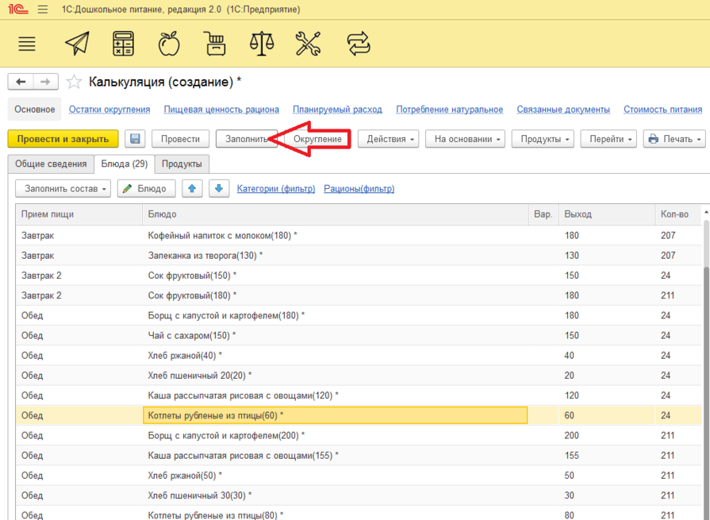Click the paper plane icon in toolbar
710x520 pixels.
(77, 44)
